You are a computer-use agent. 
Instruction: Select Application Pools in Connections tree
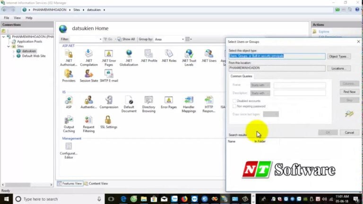[x=29, y=42]
